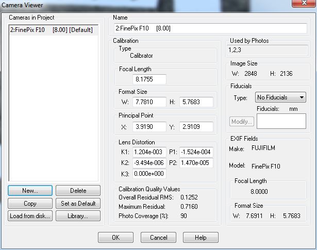Edit the P2 lens distortion field

pos(196,163)
